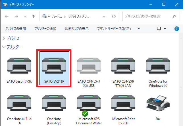Click the title bar Devices and Printers icon
This screenshot has height=126, width=183.
[x=5, y=5]
